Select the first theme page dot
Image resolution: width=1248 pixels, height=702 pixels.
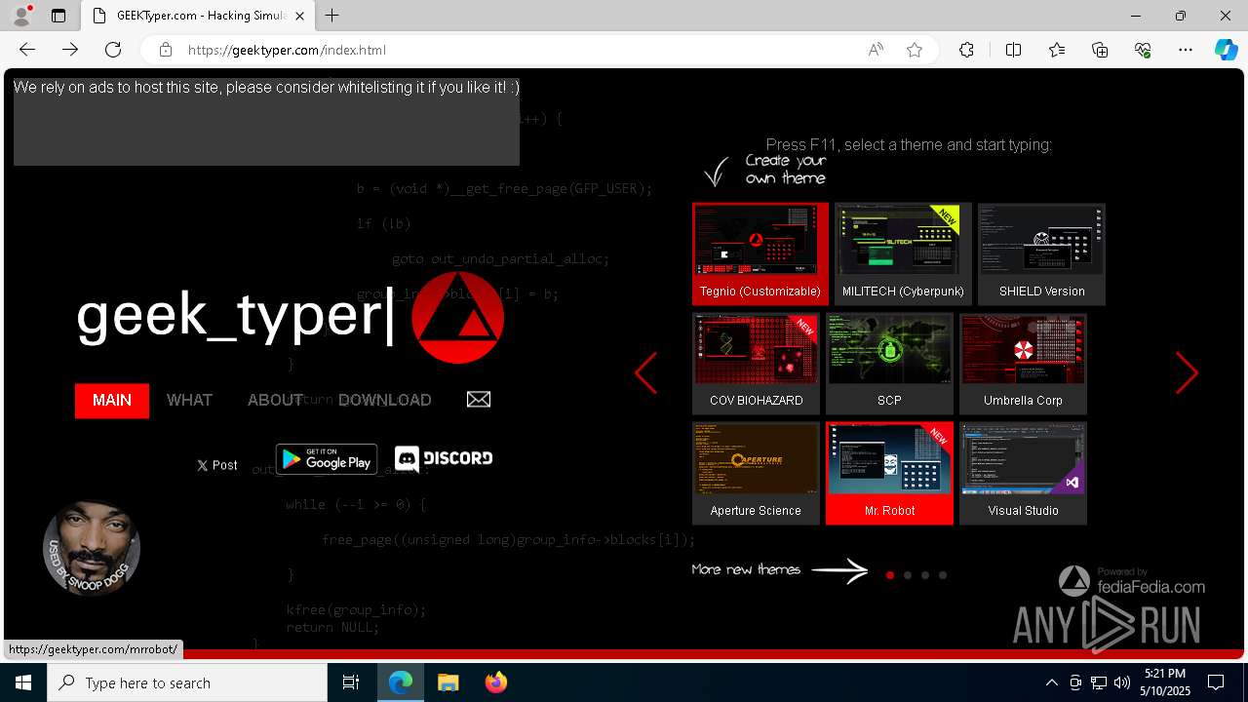890,575
